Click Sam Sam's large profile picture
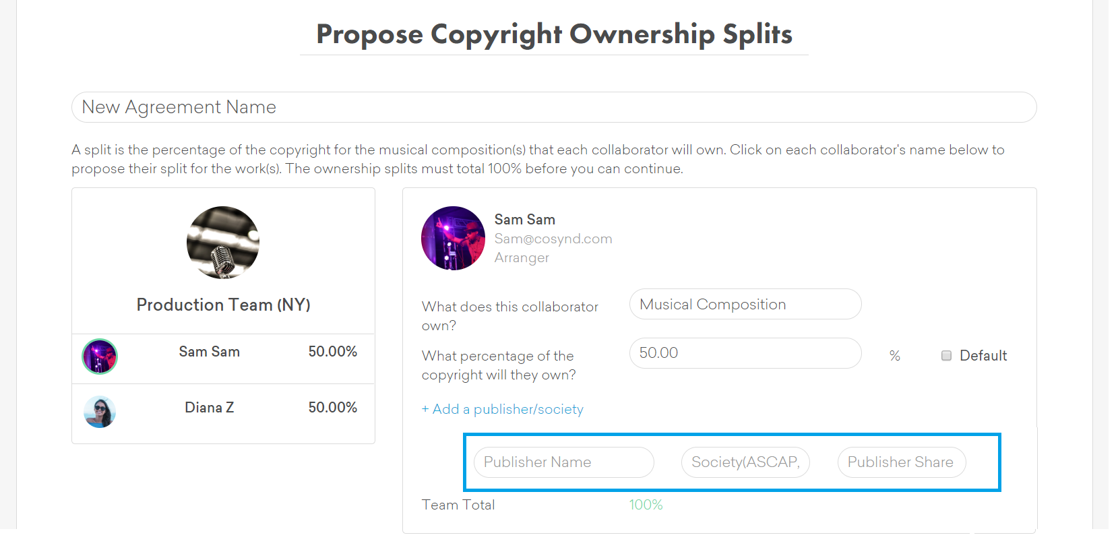The width and height of the screenshot is (1118, 556). [x=453, y=239]
